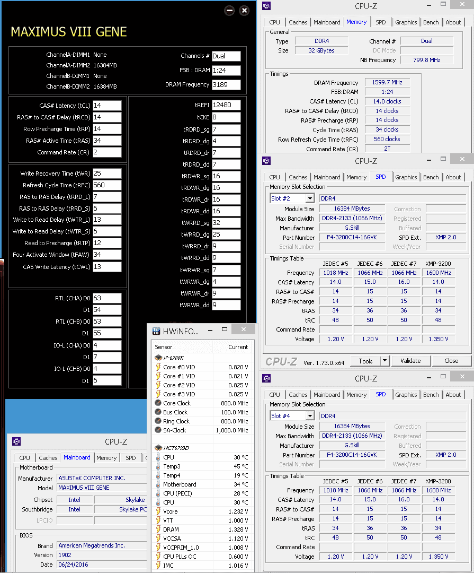Click NB Frequency value 799.8 MHz

coord(427,60)
